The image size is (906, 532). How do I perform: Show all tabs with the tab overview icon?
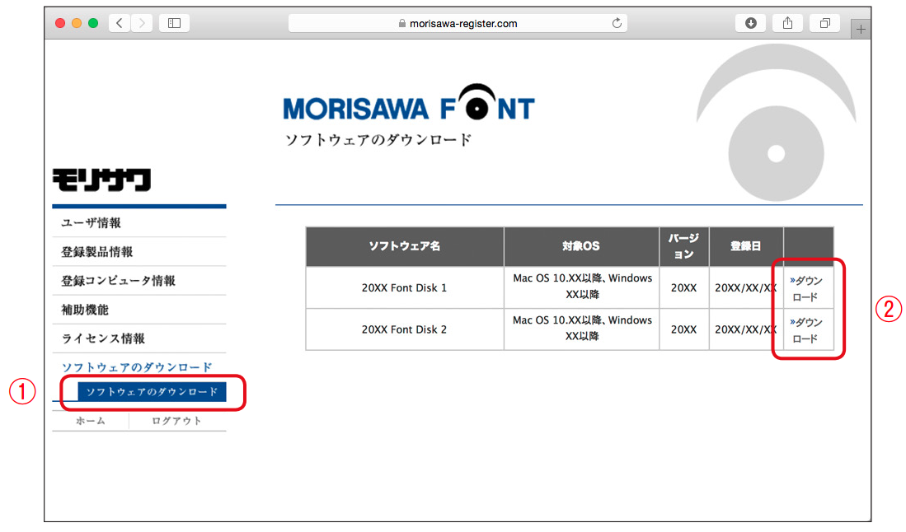click(x=824, y=23)
